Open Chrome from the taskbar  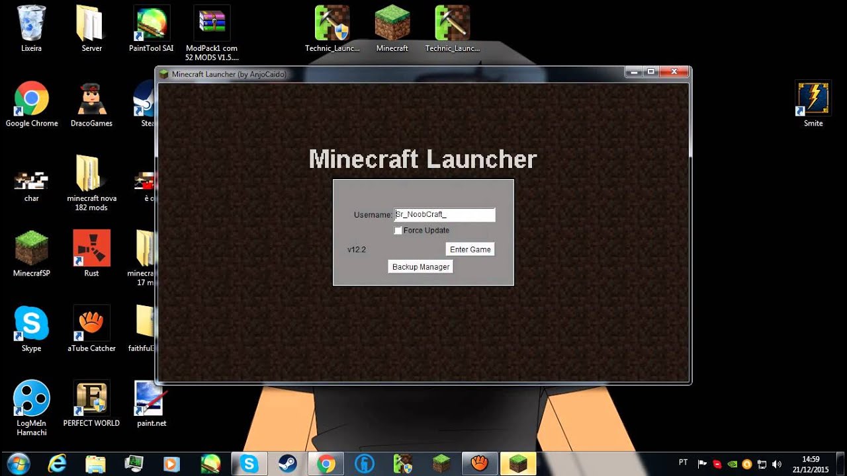pyautogui.click(x=326, y=464)
